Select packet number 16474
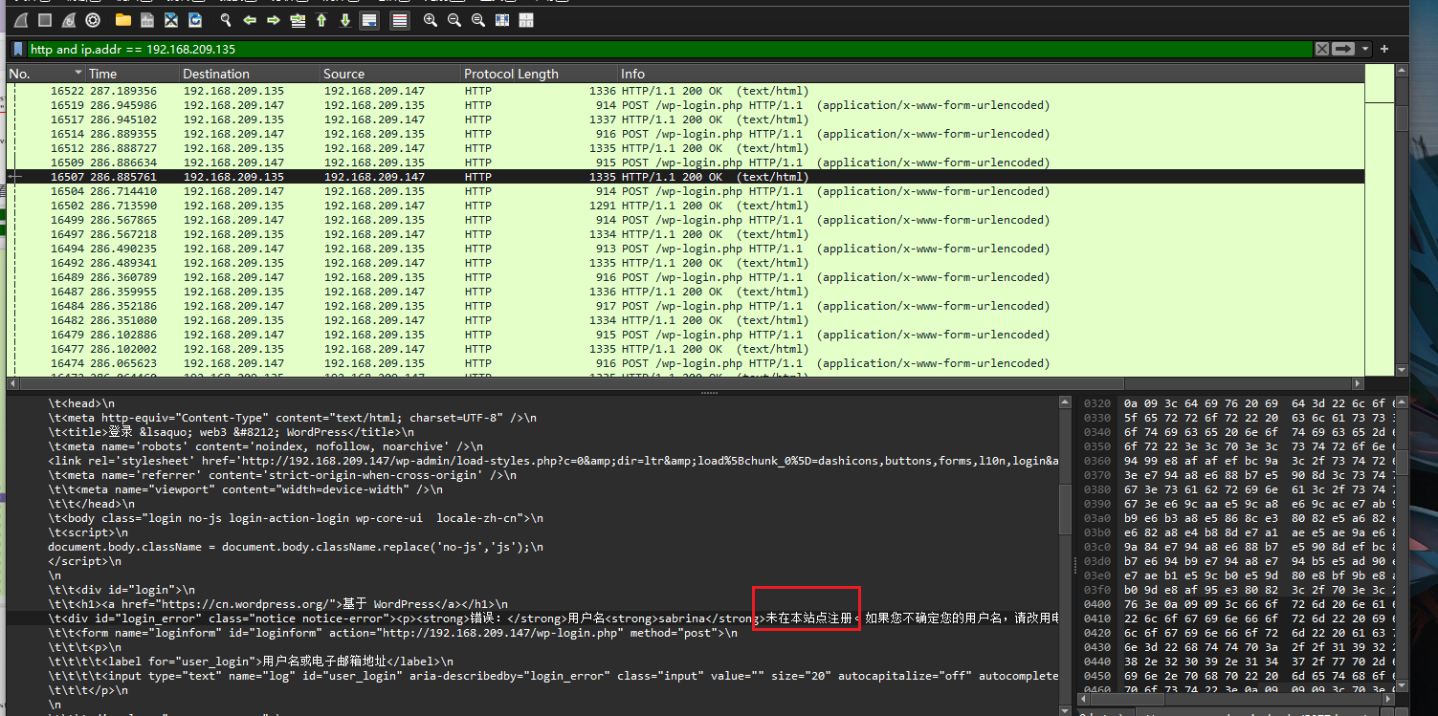The width and height of the screenshot is (1438, 716). (x=686, y=363)
